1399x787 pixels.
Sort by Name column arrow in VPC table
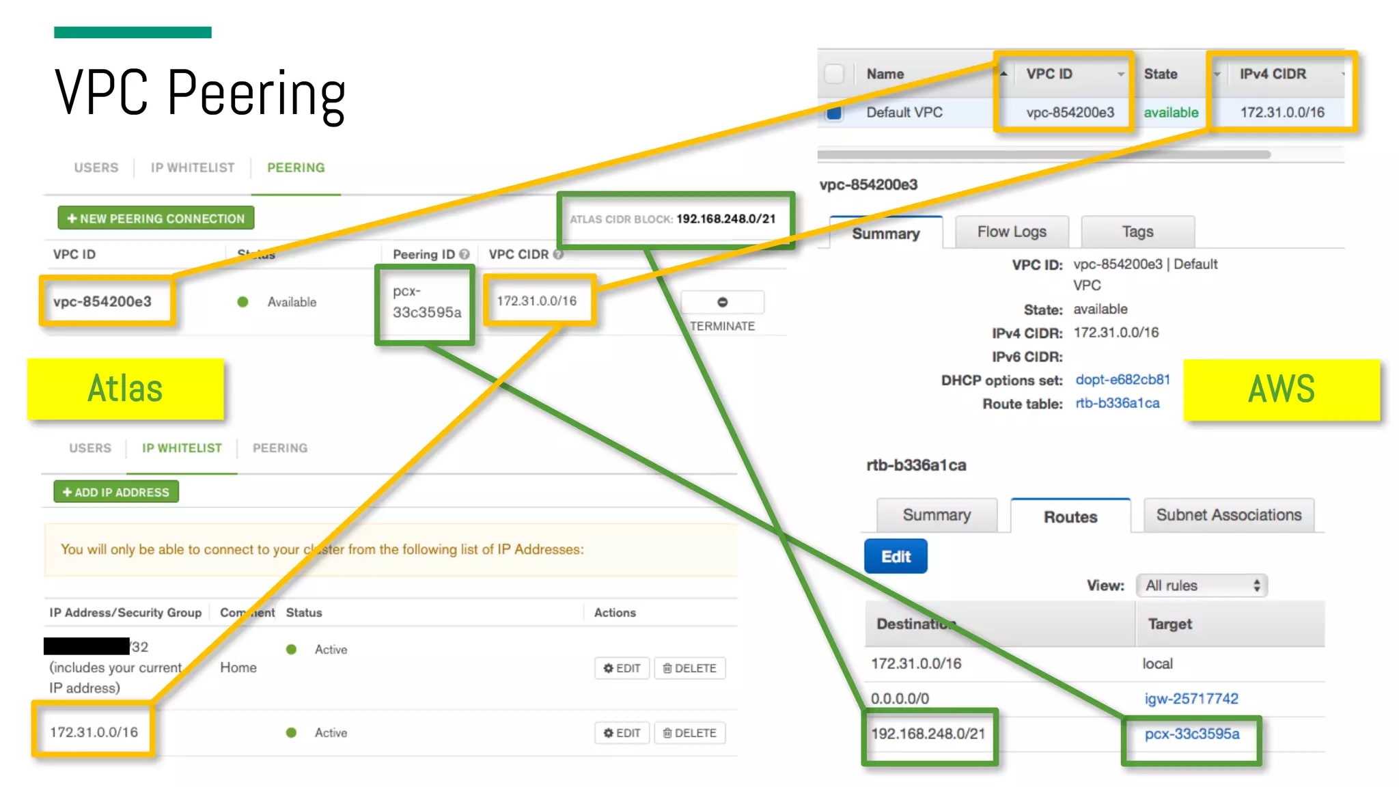(1003, 73)
